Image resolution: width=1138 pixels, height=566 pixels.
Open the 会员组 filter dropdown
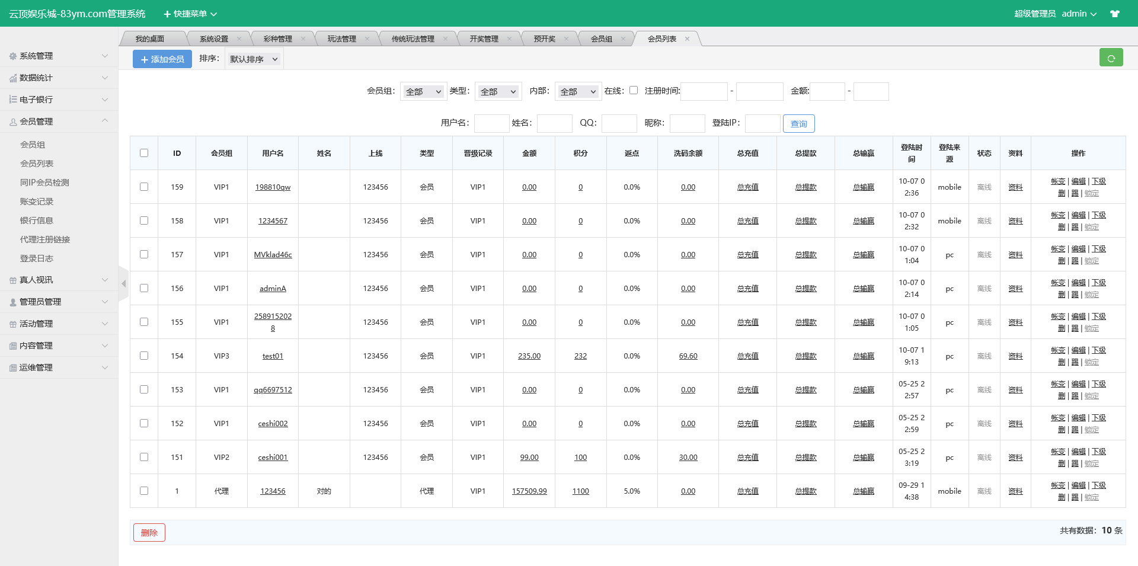(423, 91)
